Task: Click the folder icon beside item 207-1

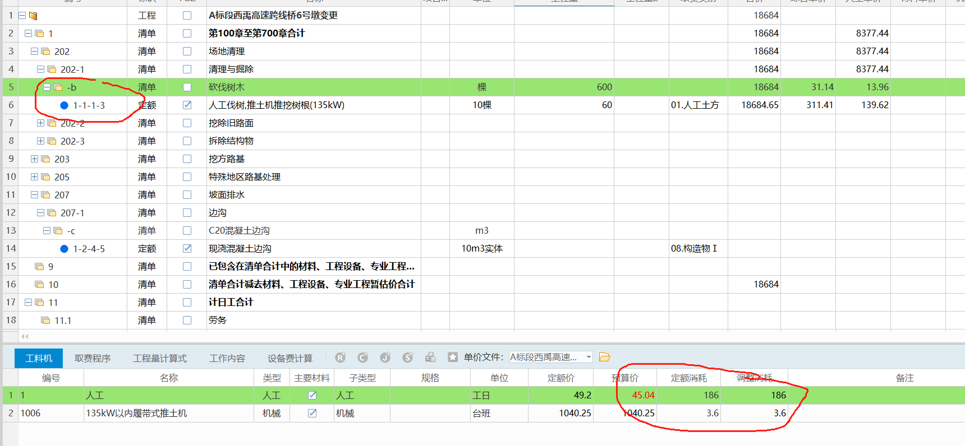Action: pyautogui.click(x=52, y=213)
